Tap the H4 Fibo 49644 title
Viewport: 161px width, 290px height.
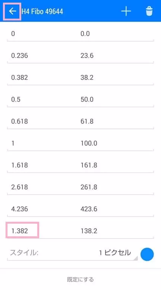pos(42,12)
